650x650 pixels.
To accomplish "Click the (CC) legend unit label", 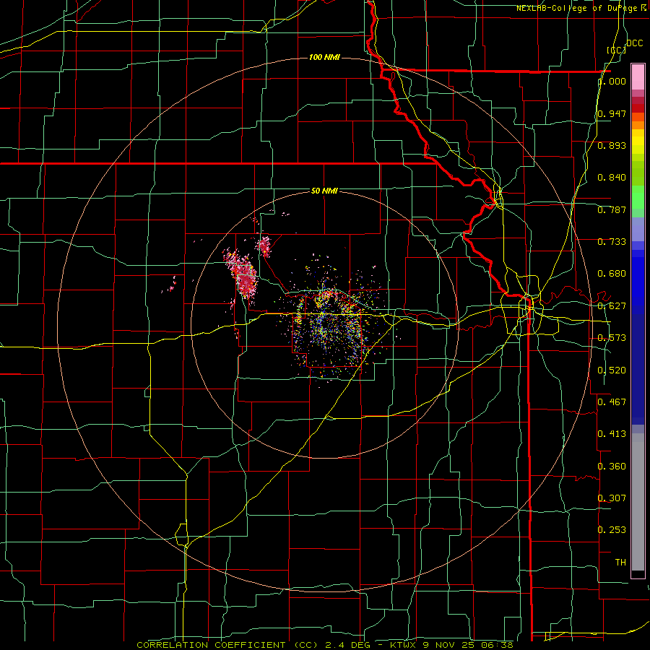I will coord(616,50).
